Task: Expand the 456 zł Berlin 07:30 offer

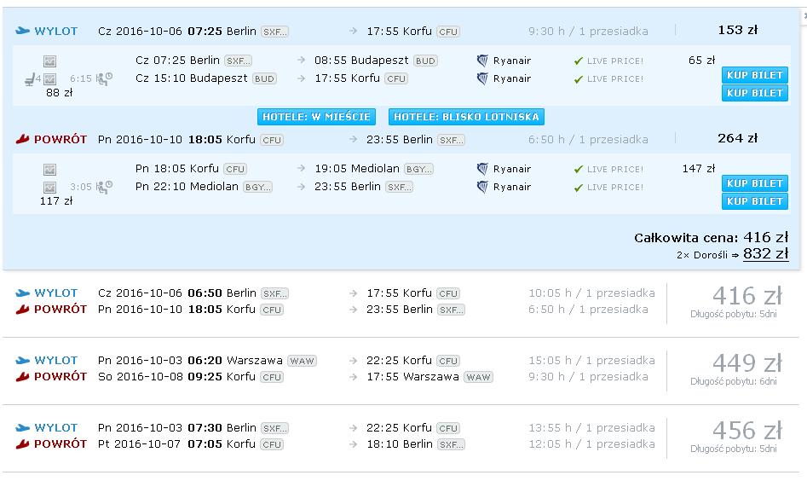Action: tap(401, 438)
